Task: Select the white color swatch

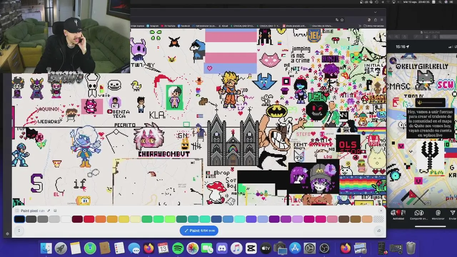Action: (66, 219)
